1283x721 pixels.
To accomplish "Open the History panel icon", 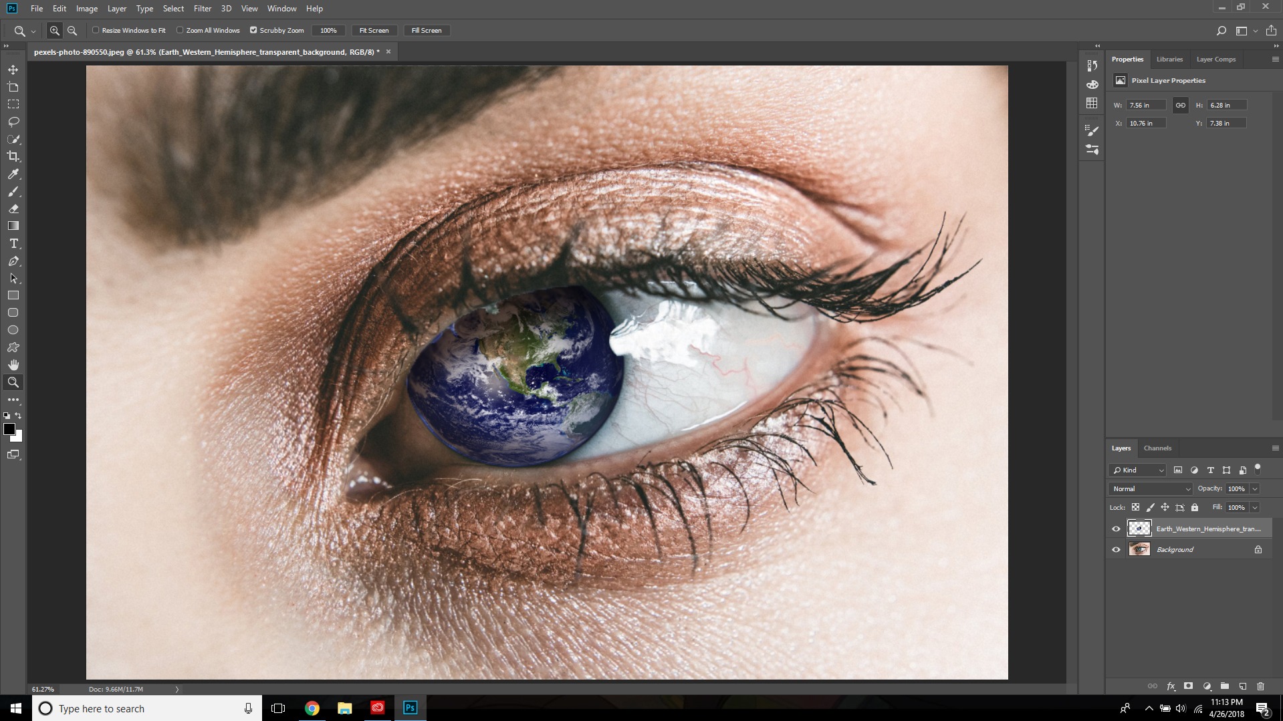I will (x=1092, y=65).
